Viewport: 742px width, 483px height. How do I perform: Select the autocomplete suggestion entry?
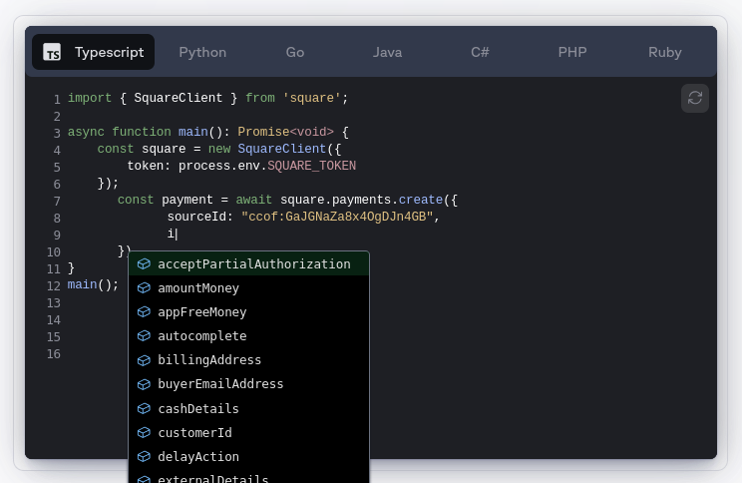coord(249,335)
